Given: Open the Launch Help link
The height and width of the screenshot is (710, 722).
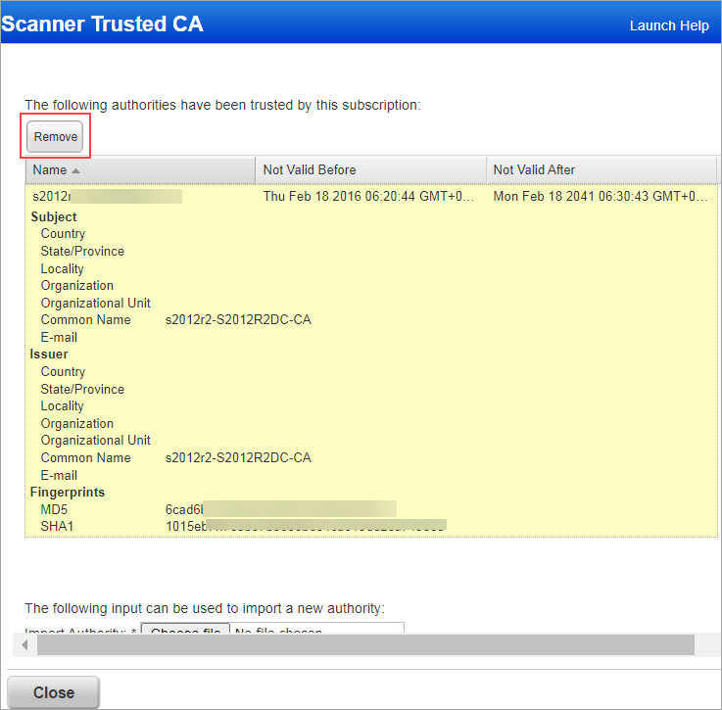Looking at the screenshot, I should click(669, 25).
